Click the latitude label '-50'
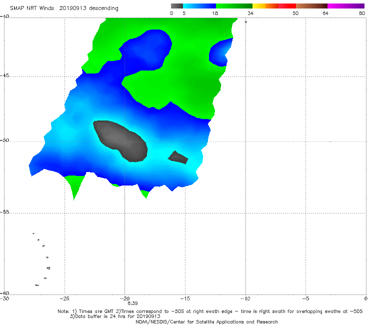The height and width of the screenshot is (325, 370). [x=4, y=140]
